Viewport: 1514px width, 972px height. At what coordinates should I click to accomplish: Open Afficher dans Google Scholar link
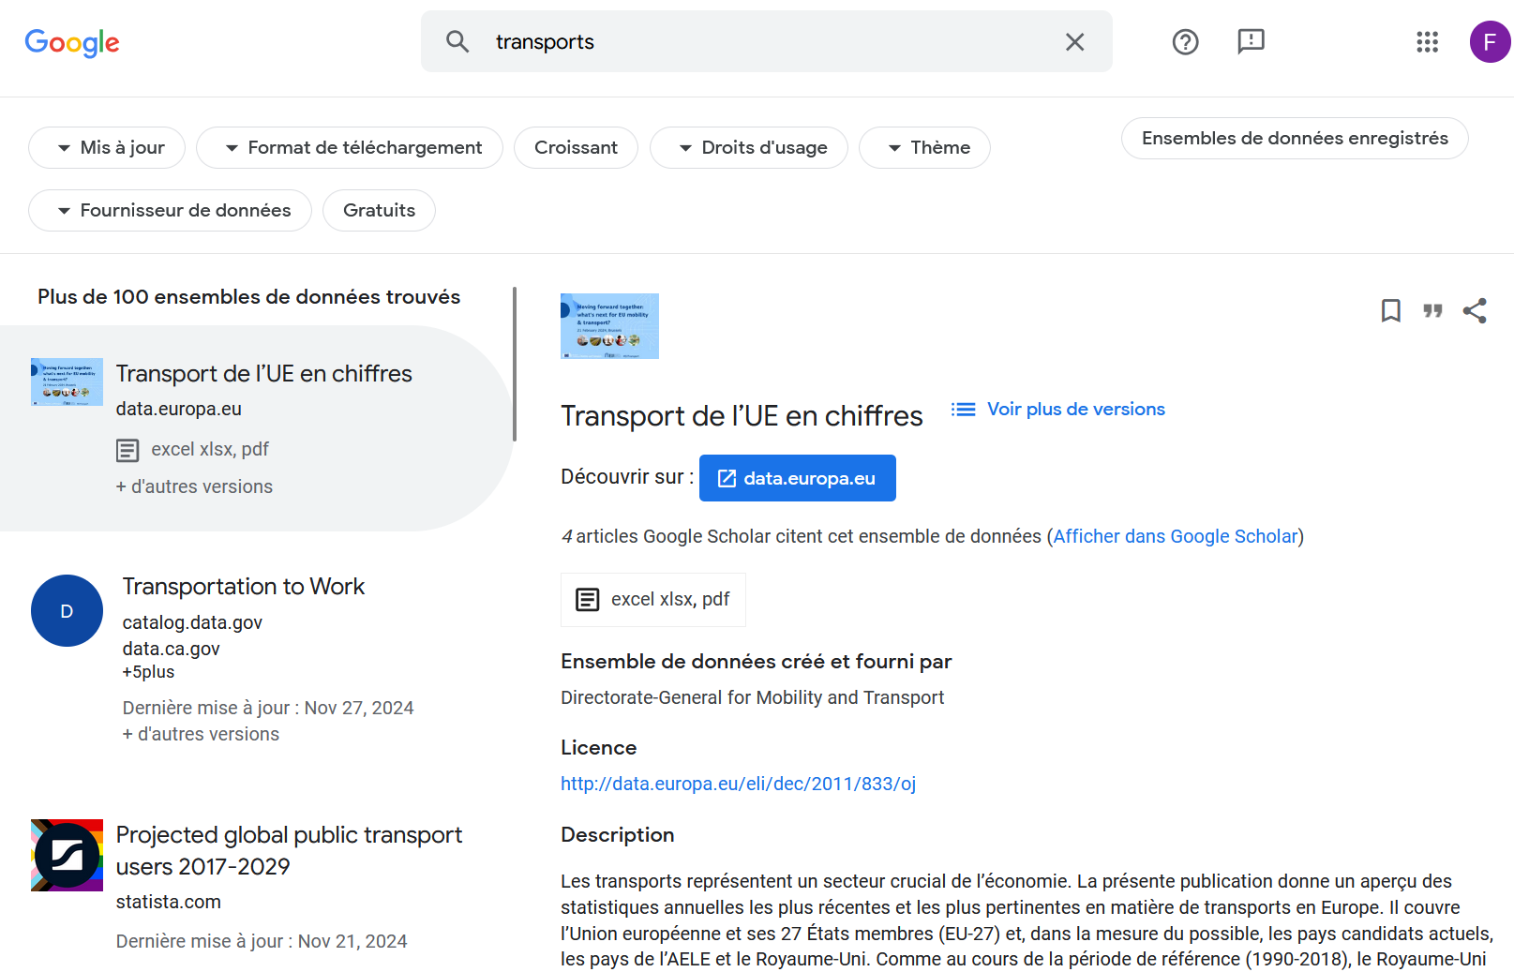pos(1176,536)
